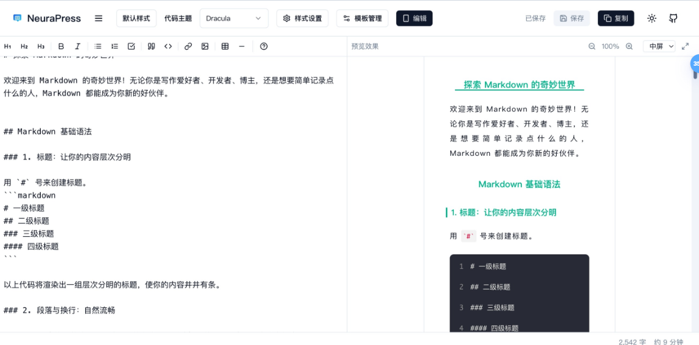Click the '## Markdown 基础语法' editor line
The image size is (699, 345).
point(47,131)
